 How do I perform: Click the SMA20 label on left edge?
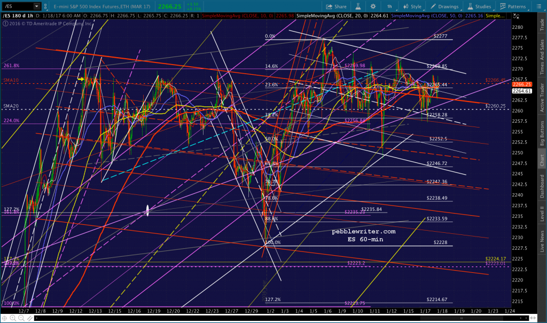tap(11, 106)
